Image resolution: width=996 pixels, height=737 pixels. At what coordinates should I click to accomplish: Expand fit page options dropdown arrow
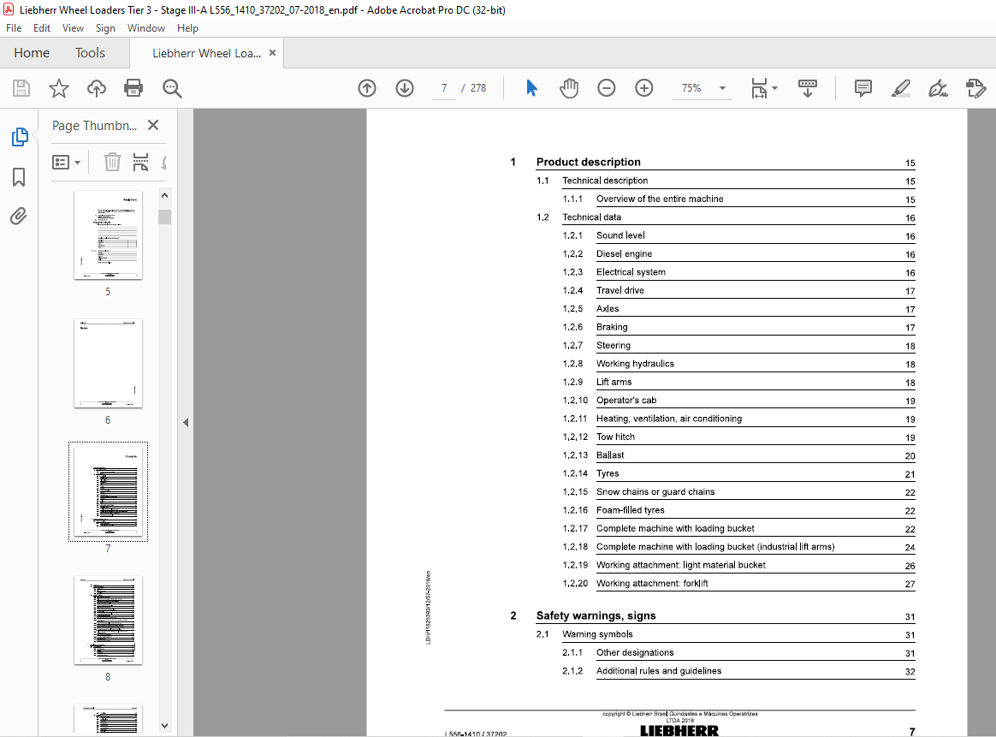click(775, 88)
